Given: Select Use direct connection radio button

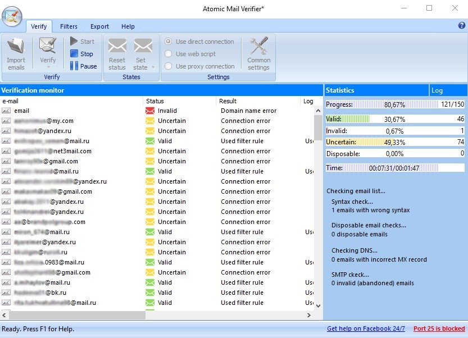Looking at the screenshot, I should click(x=169, y=42).
